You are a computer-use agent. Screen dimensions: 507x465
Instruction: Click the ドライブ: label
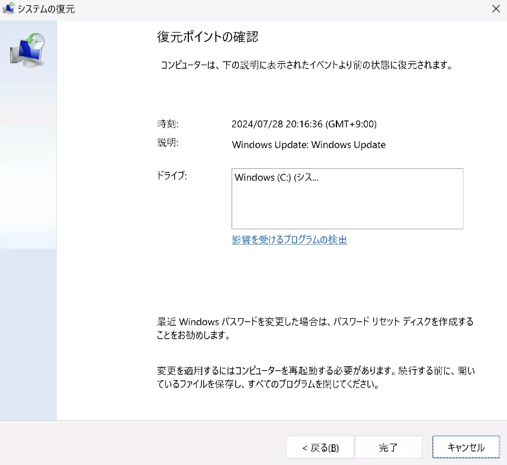point(172,175)
